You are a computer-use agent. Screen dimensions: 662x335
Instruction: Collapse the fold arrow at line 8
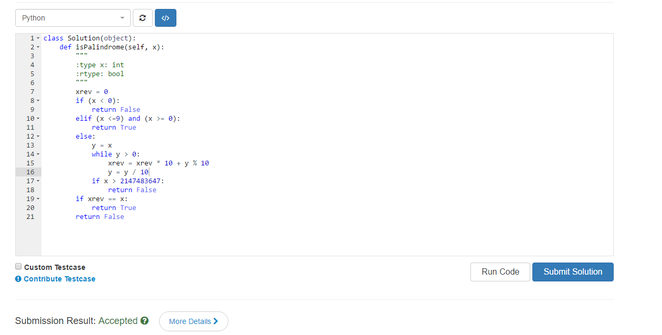coord(38,101)
